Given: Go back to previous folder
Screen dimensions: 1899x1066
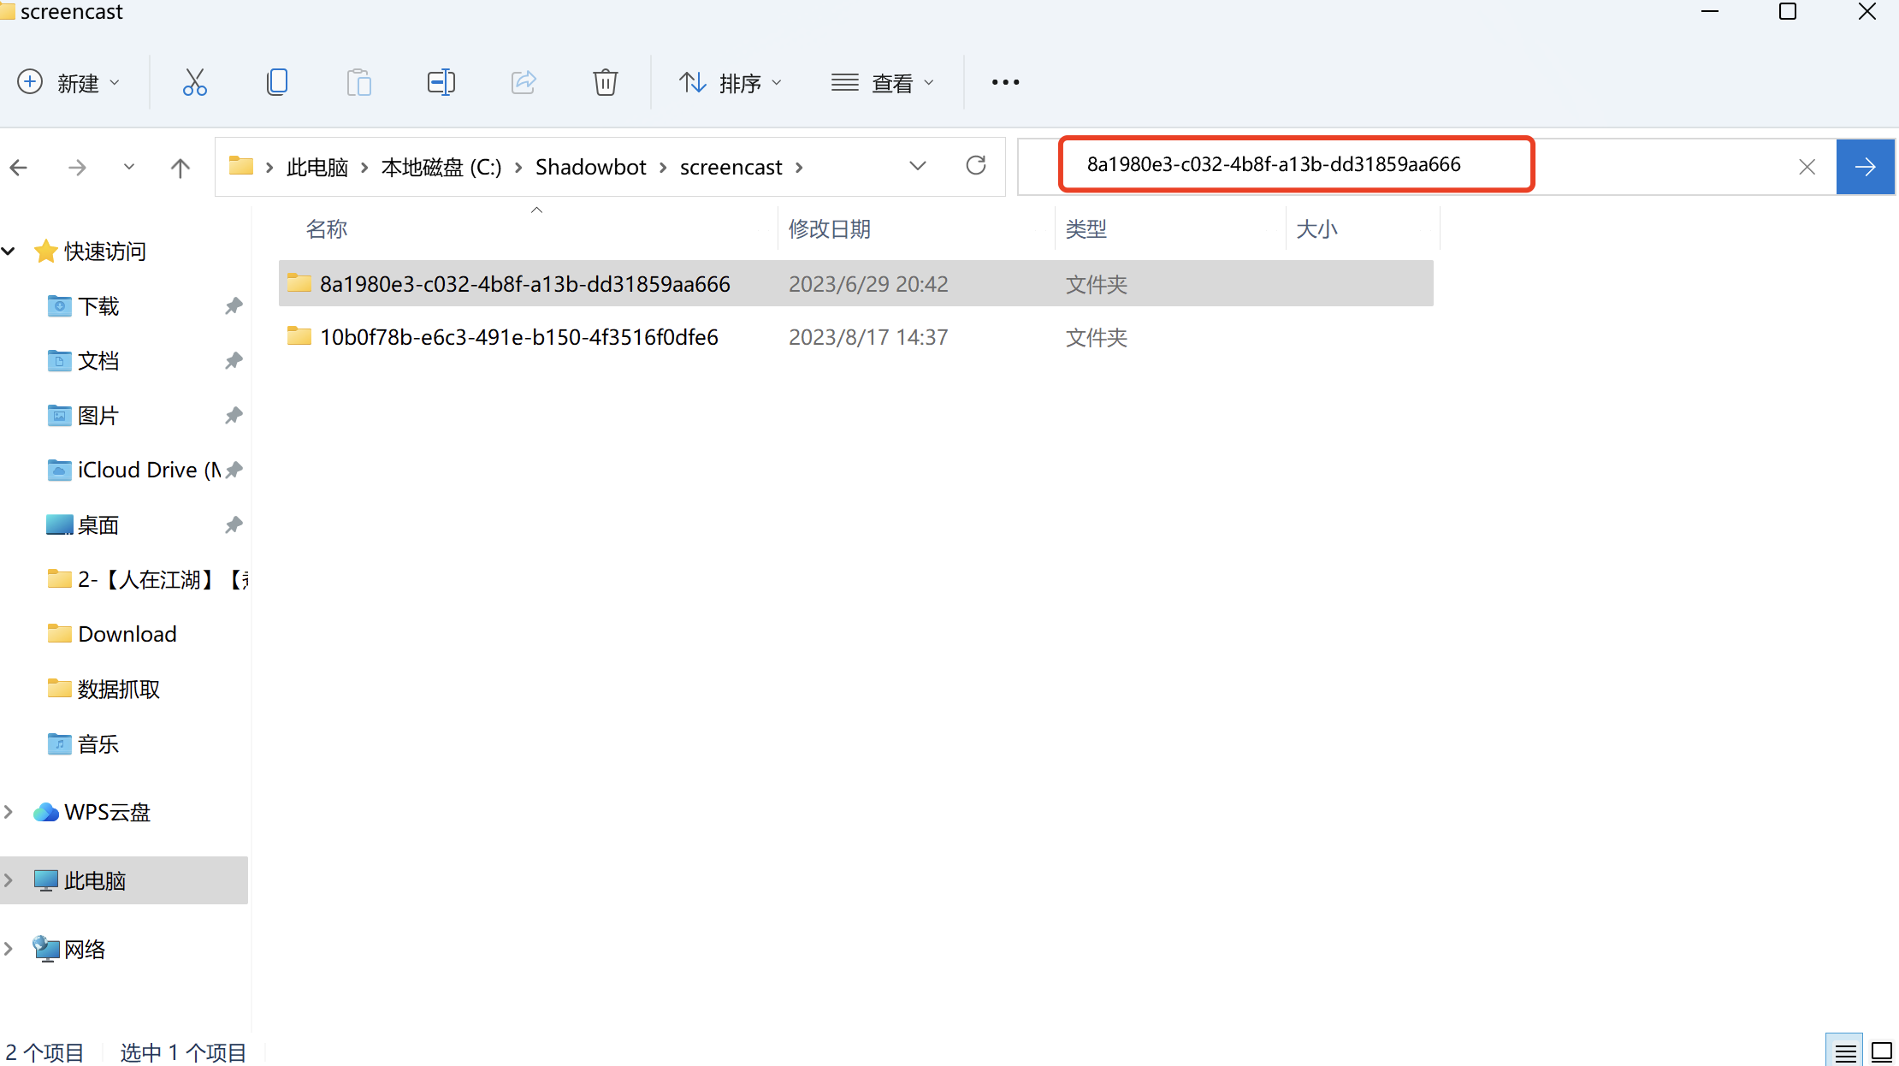Looking at the screenshot, I should pyautogui.click(x=19, y=168).
